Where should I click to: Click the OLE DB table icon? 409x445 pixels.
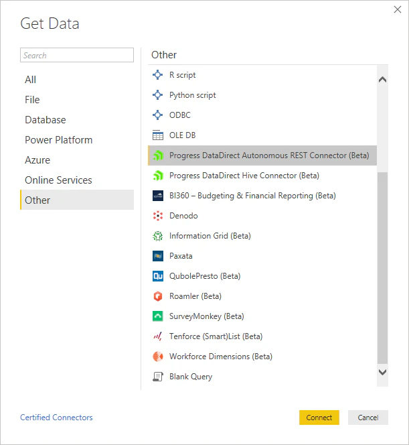157,135
